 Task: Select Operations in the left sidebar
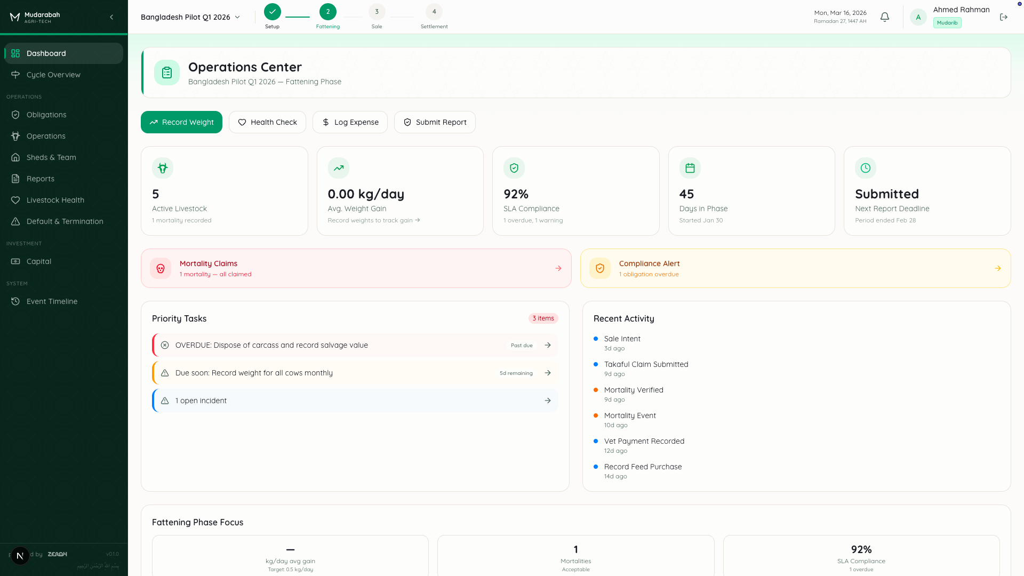(x=45, y=136)
